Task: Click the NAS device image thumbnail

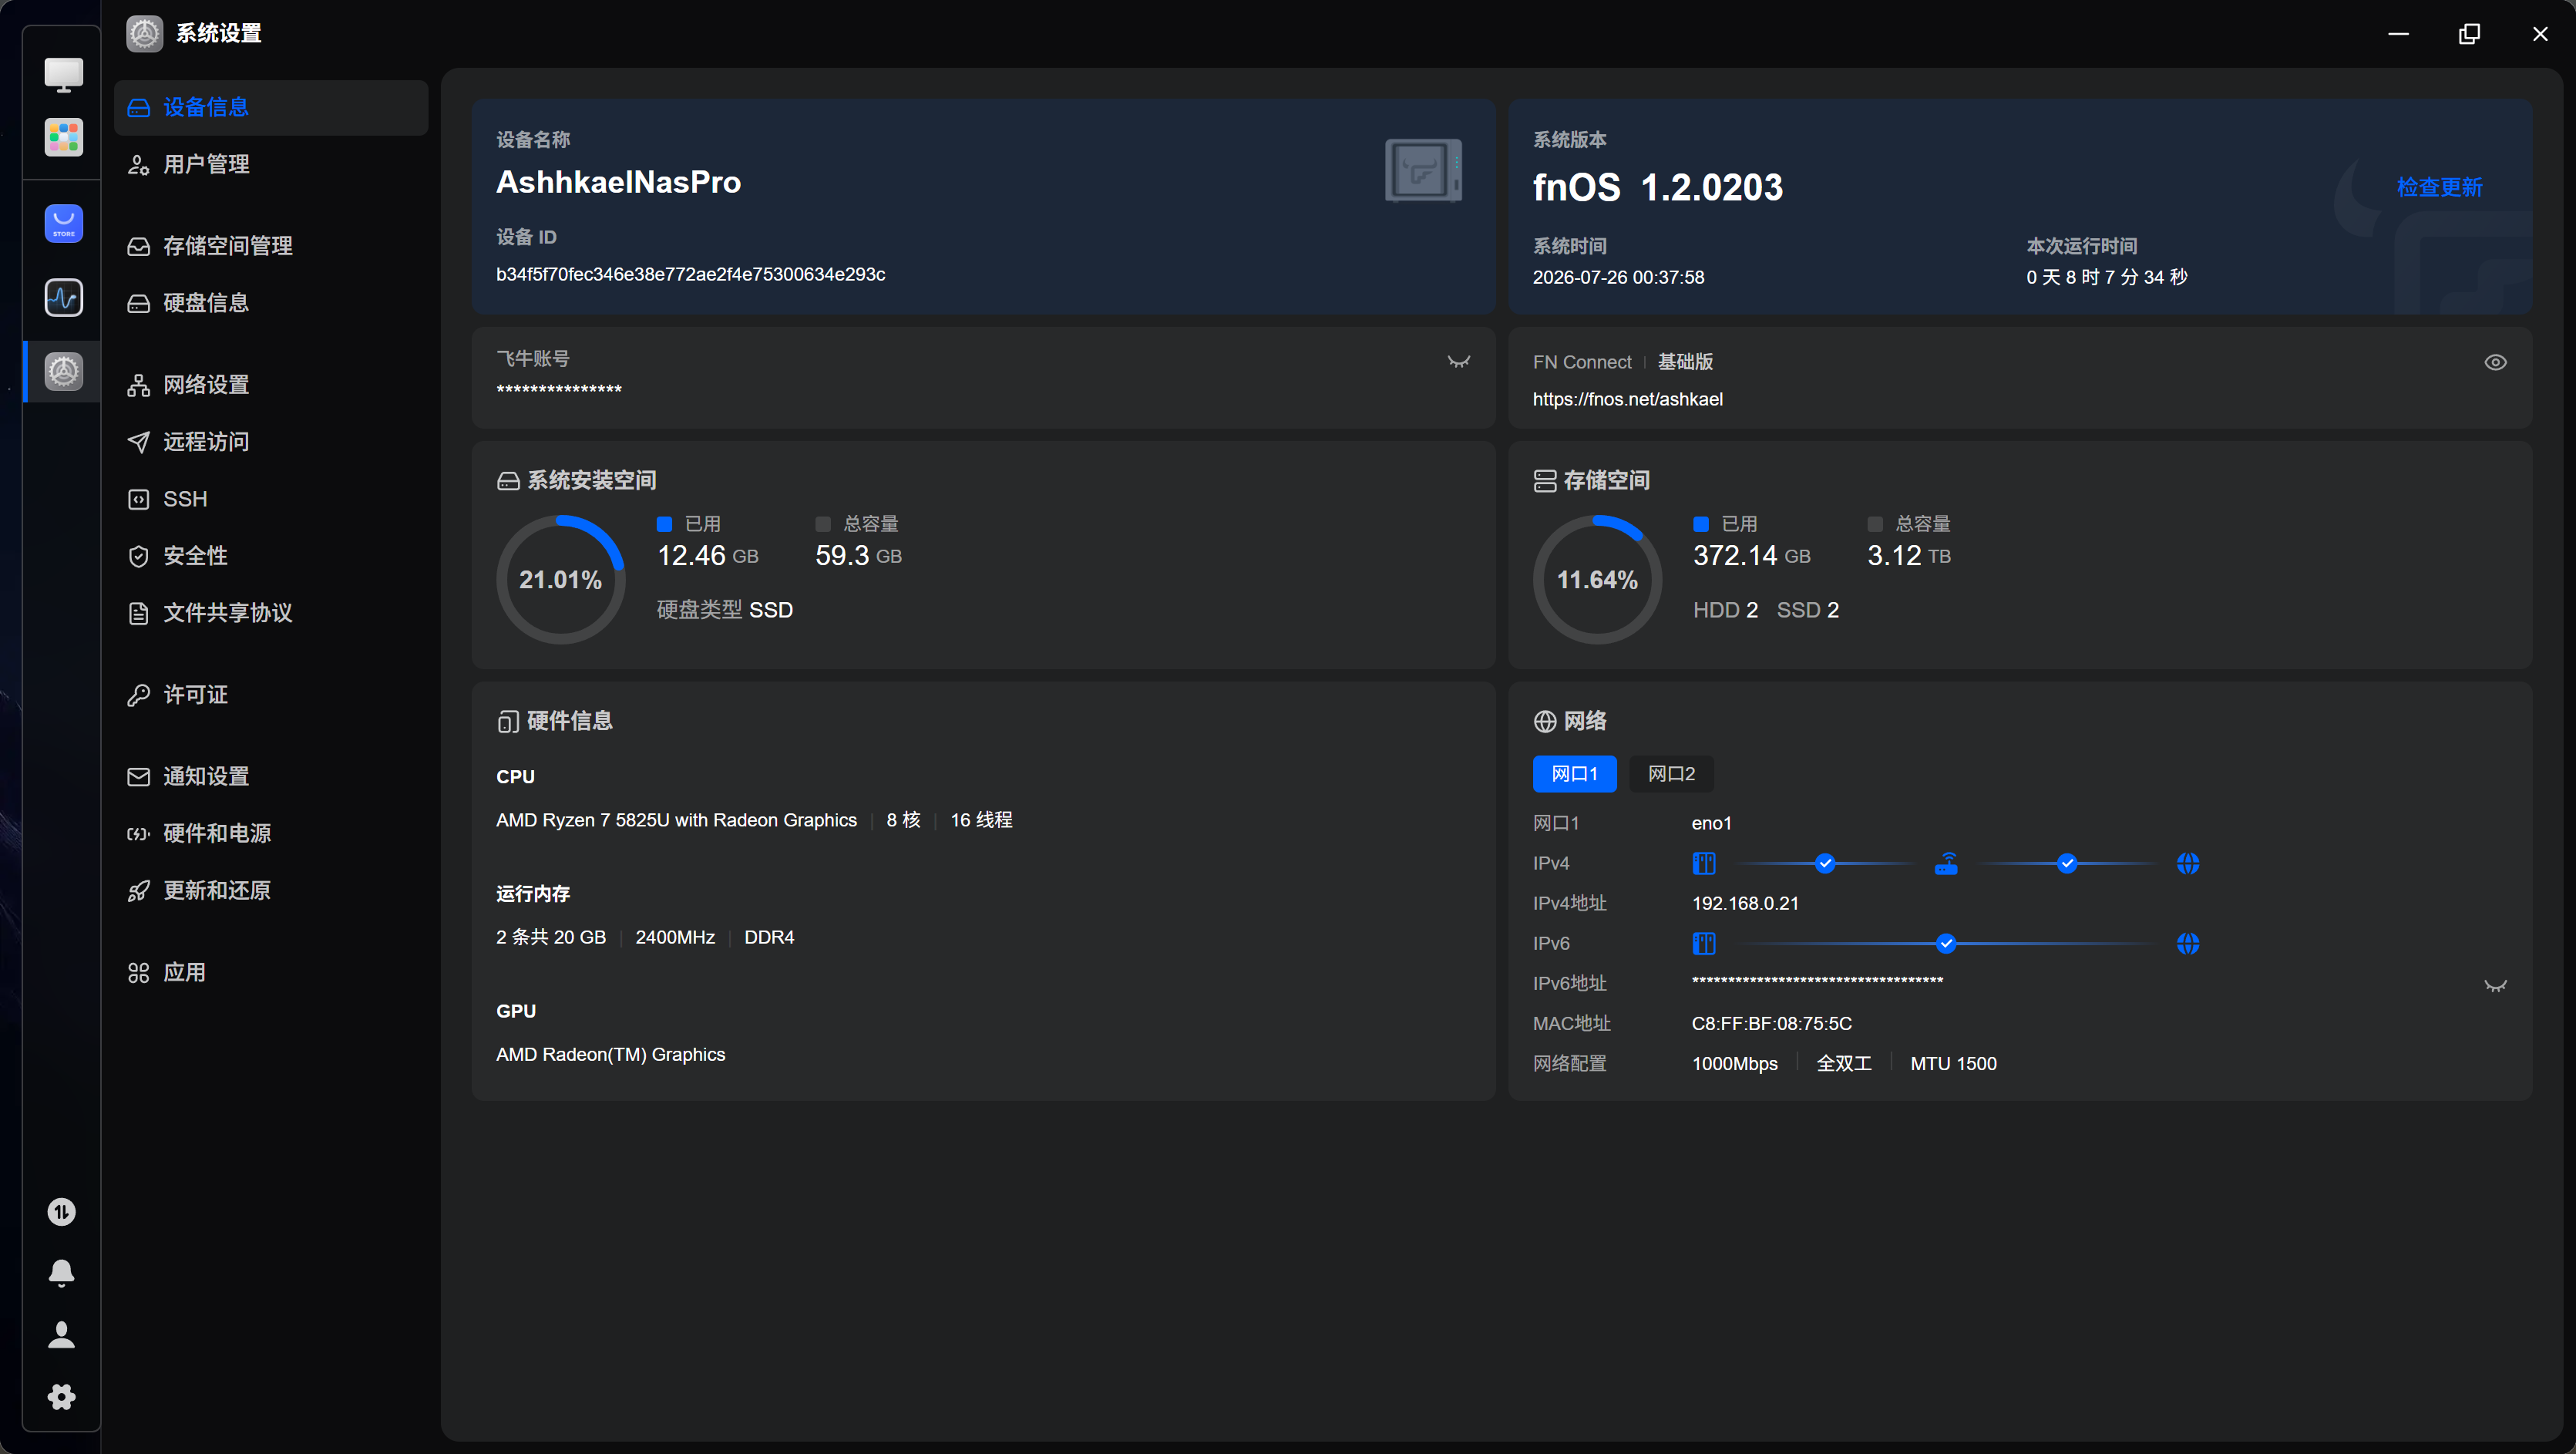Action: point(1423,170)
